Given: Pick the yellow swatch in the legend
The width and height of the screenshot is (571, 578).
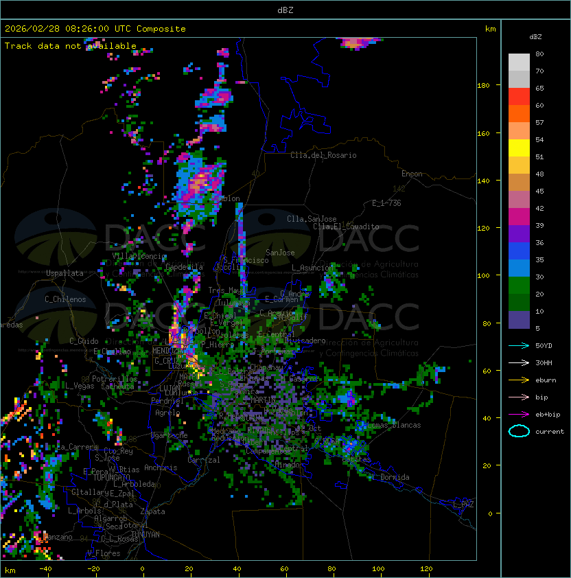Looking at the screenshot, I should pyautogui.click(x=519, y=148).
